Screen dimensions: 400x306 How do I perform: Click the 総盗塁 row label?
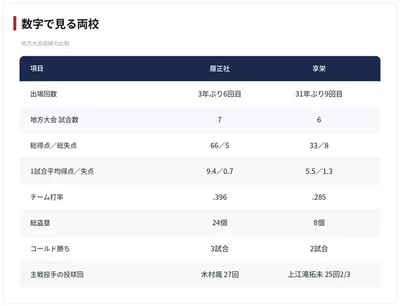click(40, 222)
